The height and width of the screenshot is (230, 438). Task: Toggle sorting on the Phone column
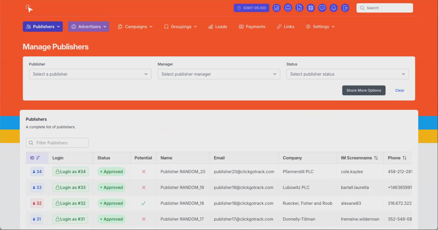point(404,158)
